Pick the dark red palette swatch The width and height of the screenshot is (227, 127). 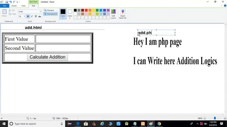click(83, 10)
